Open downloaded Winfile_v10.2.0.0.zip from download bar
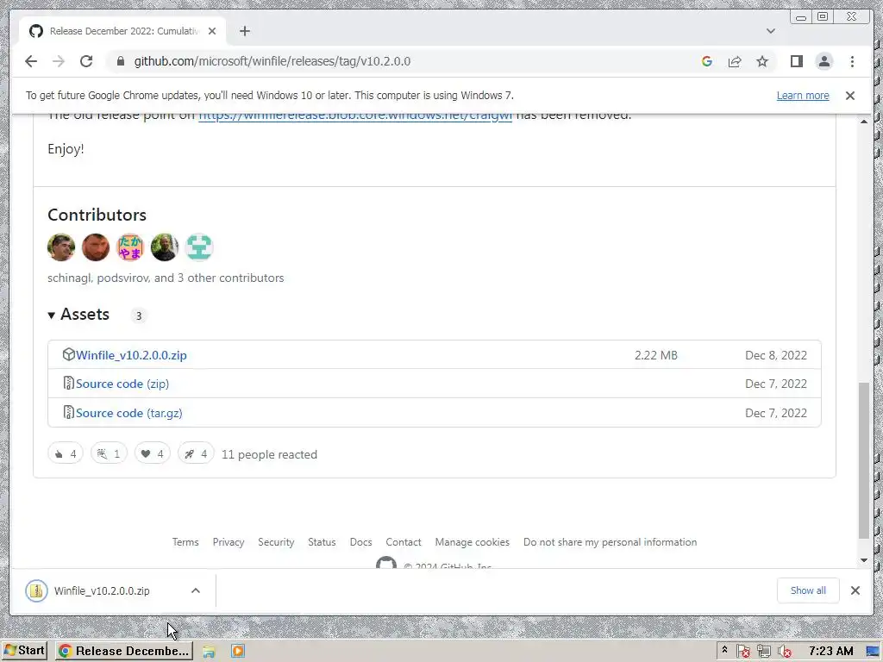 click(102, 591)
